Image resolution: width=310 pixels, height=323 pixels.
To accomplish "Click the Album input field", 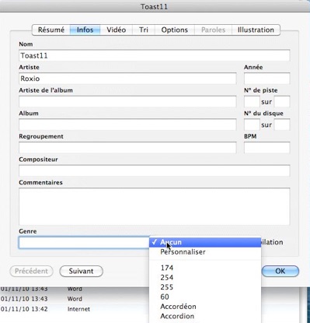I will [x=127, y=125].
